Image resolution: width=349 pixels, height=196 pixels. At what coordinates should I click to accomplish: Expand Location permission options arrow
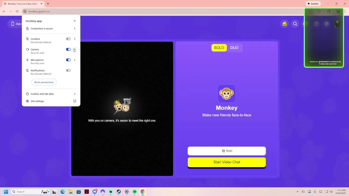(x=74, y=39)
